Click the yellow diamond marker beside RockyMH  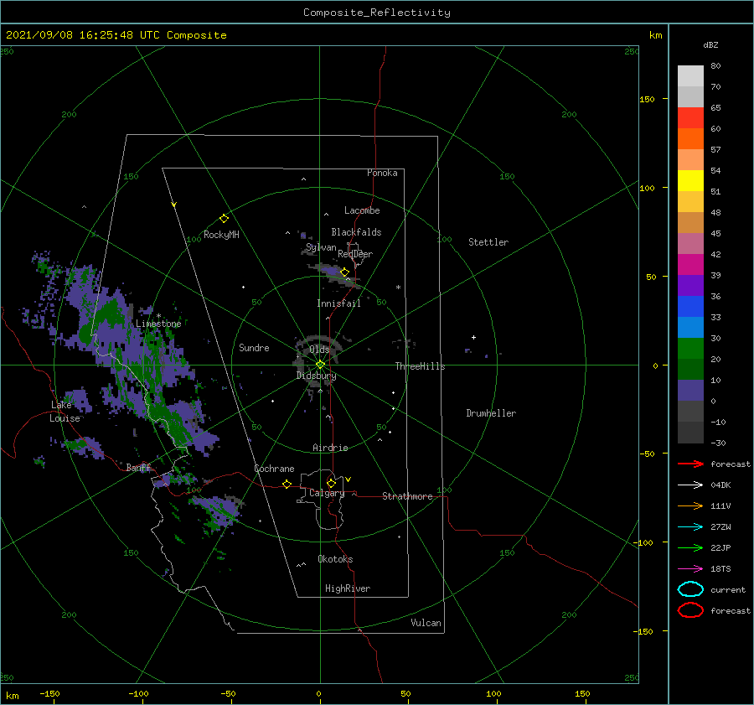(224, 219)
